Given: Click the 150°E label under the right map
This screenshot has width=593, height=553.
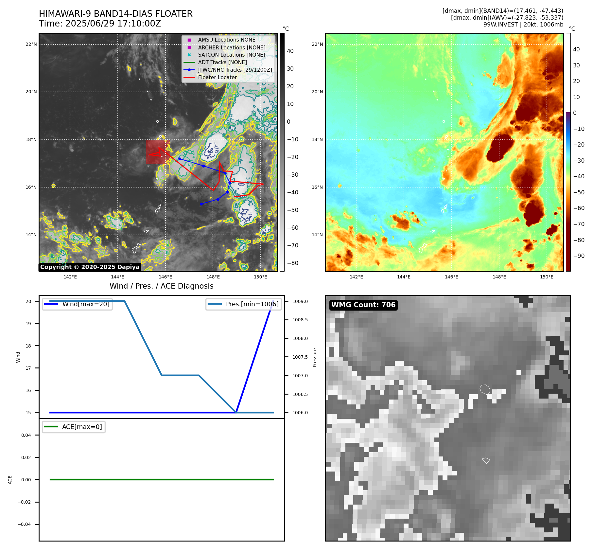Looking at the screenshot, I should pos(547,277).
